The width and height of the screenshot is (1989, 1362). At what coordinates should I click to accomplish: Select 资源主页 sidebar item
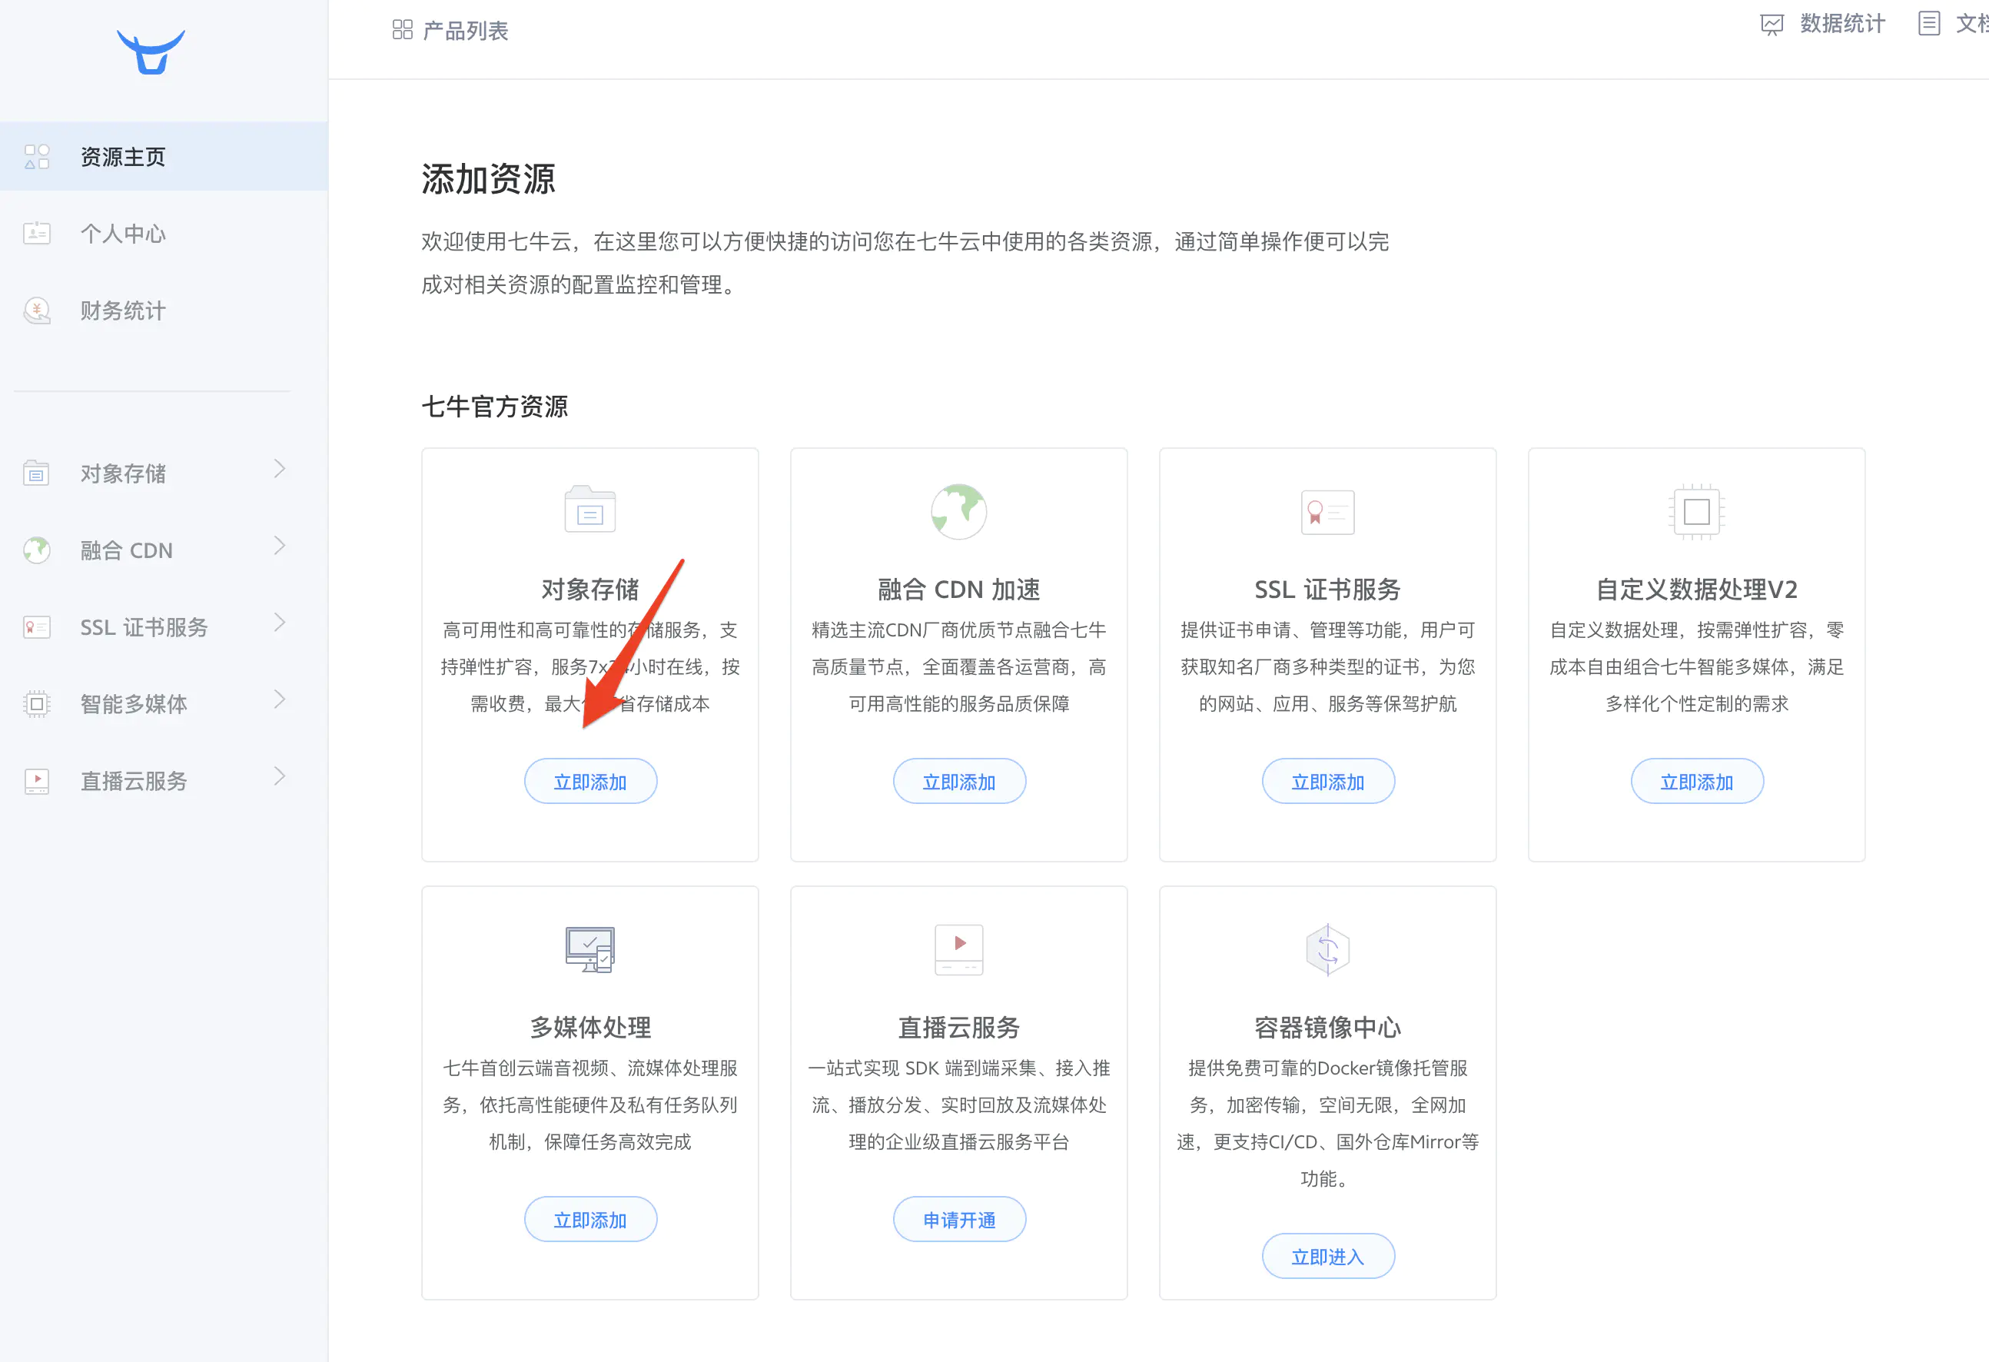(x=122, y=157)
